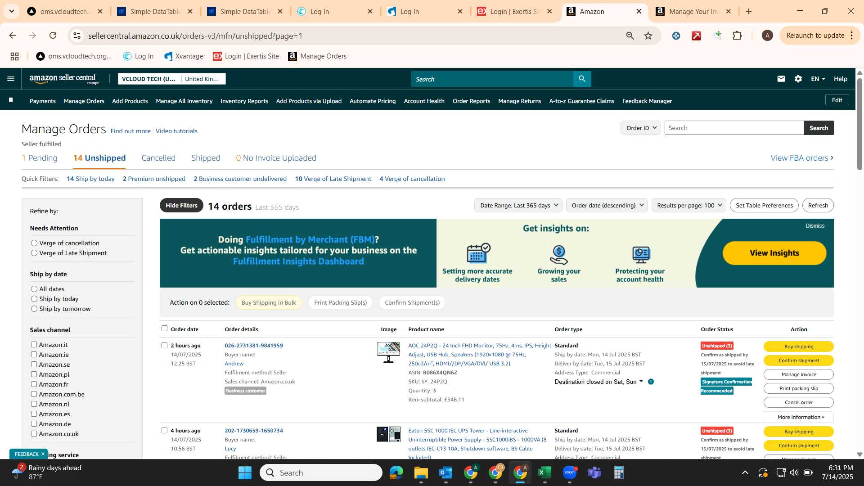Open Chrome menu beside Relaunch to update
This screenshot has width=864, height=486.
click(852, 36)
